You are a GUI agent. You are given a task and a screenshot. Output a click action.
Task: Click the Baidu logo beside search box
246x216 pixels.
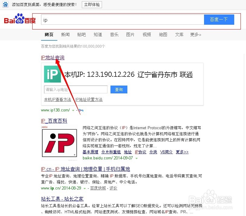point(20,19)
